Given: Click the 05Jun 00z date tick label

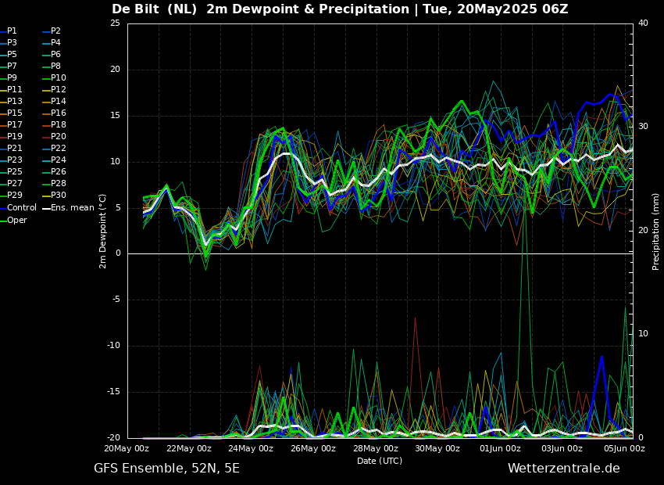Looking at the screenshot, I should pyautogui.click(x=624, y=448).
